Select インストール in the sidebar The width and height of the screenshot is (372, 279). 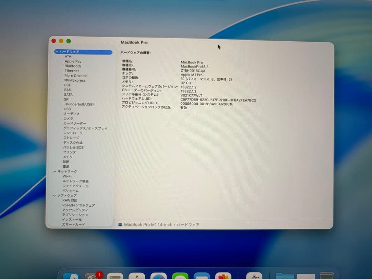72,220
